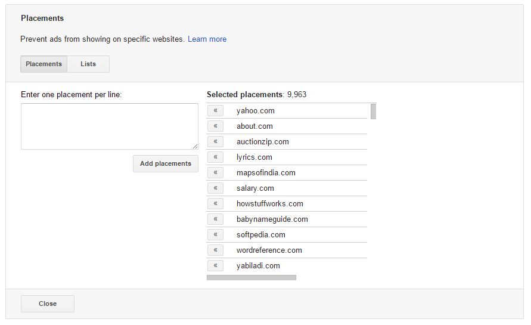Focus the placement entry text area
Viewport: 531px width, 325px height.
tap(110, 126)
